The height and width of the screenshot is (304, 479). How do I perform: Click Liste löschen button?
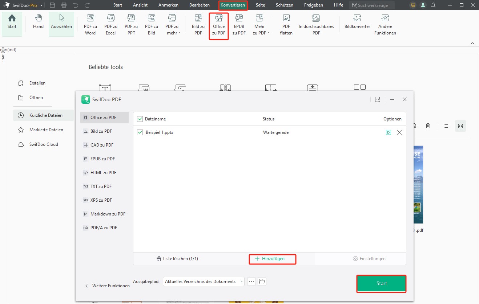click(177, 259)
